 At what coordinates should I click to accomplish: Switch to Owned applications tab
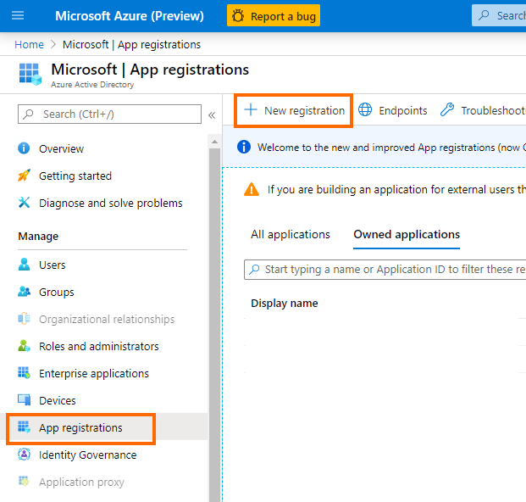[407, 234]
